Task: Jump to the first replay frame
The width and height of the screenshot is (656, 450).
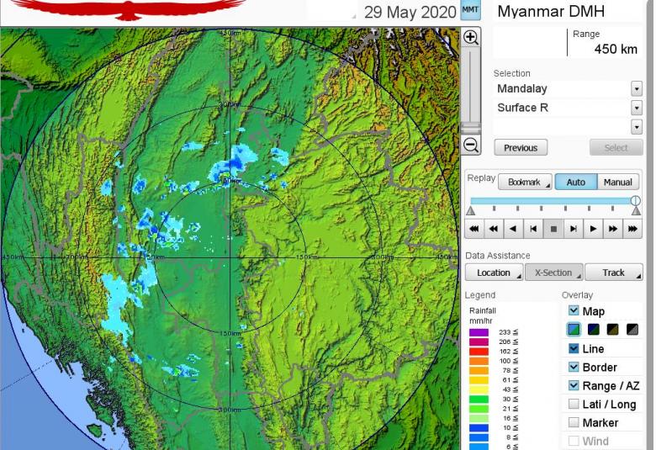Action: coord(474,228)
